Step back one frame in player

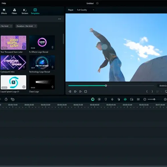pos(70,92)
